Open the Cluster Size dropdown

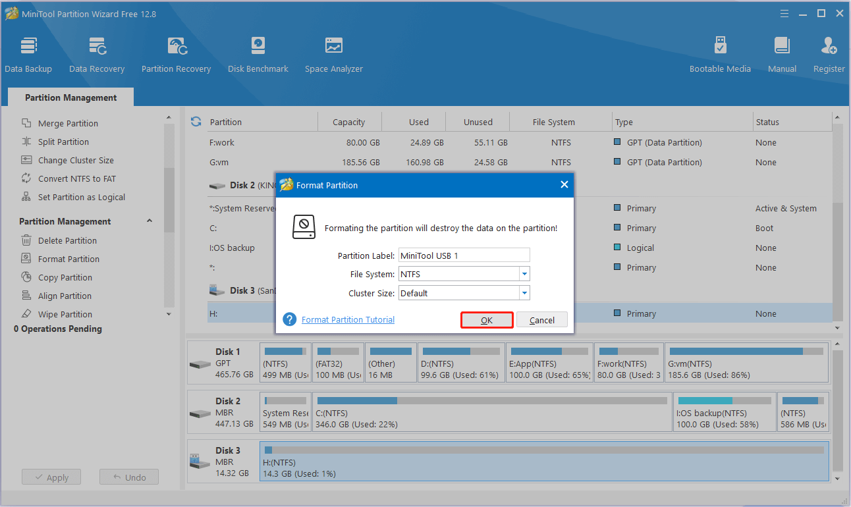[524, 293]
